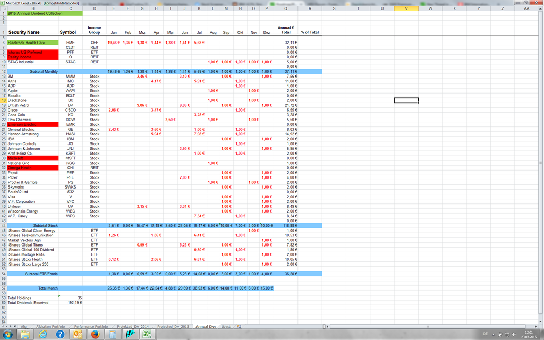Go to the Projected_Div_2015 sheet tab
The image size is (544, 340).
[173, 327]
